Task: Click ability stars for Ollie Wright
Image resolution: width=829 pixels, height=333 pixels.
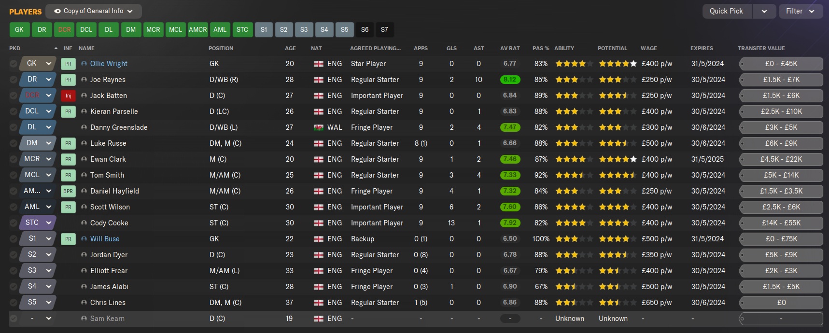Action: click(x=574, y=64)
